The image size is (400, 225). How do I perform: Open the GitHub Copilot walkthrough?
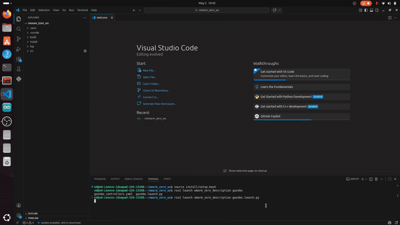(x=301, y=116)
